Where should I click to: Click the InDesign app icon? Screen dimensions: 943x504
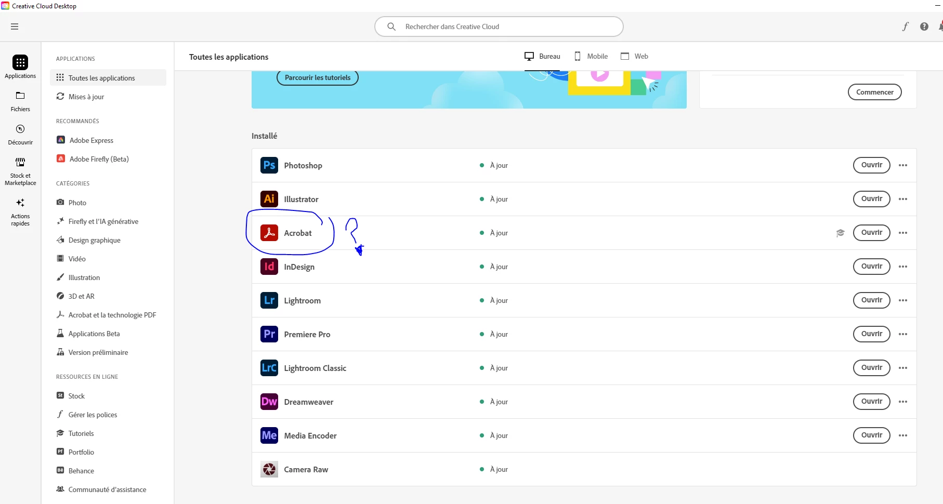(x=269, y=267)
